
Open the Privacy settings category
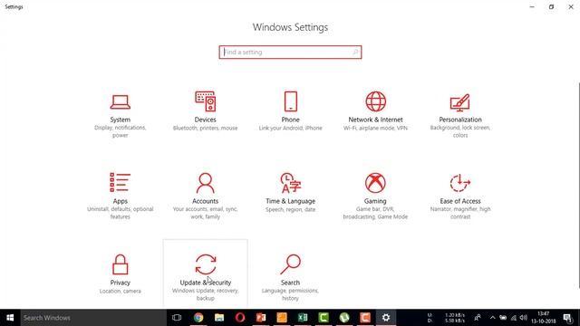121,273
